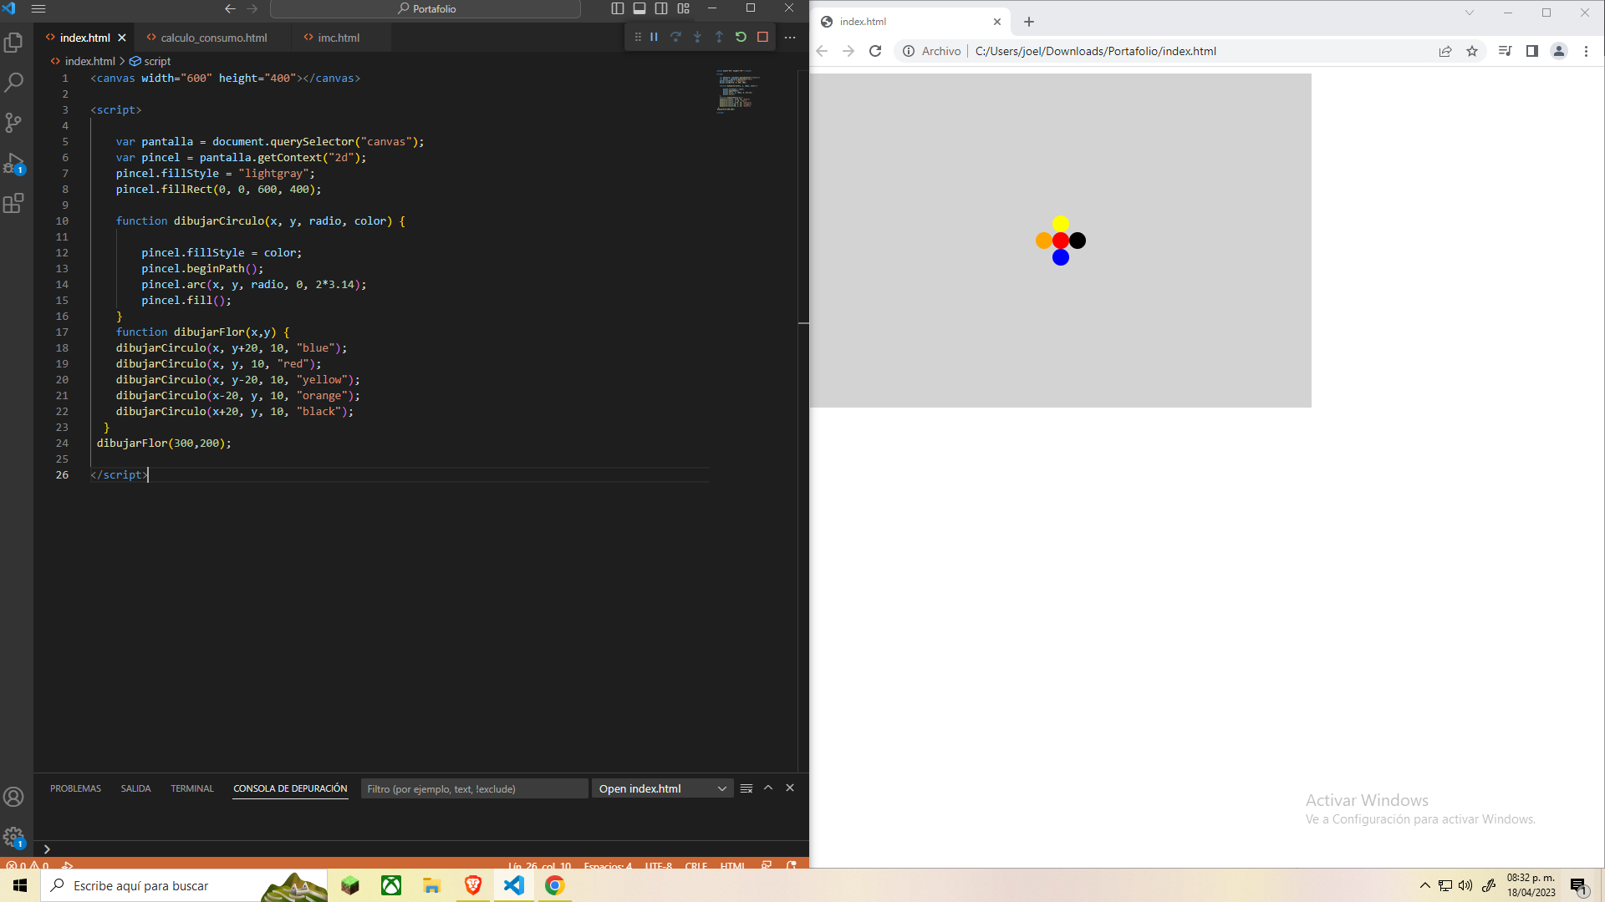Open the Search view in VS Code
Viewport: 1605px width, 902px height.
pos(14,83)
